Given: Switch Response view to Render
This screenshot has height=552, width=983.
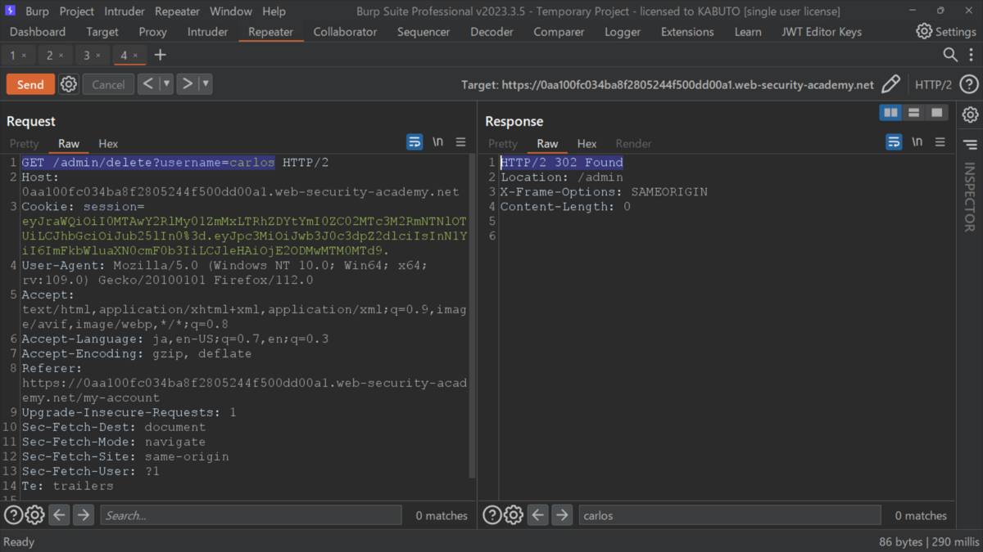Looking at the screenshot, I should [633, 143].
